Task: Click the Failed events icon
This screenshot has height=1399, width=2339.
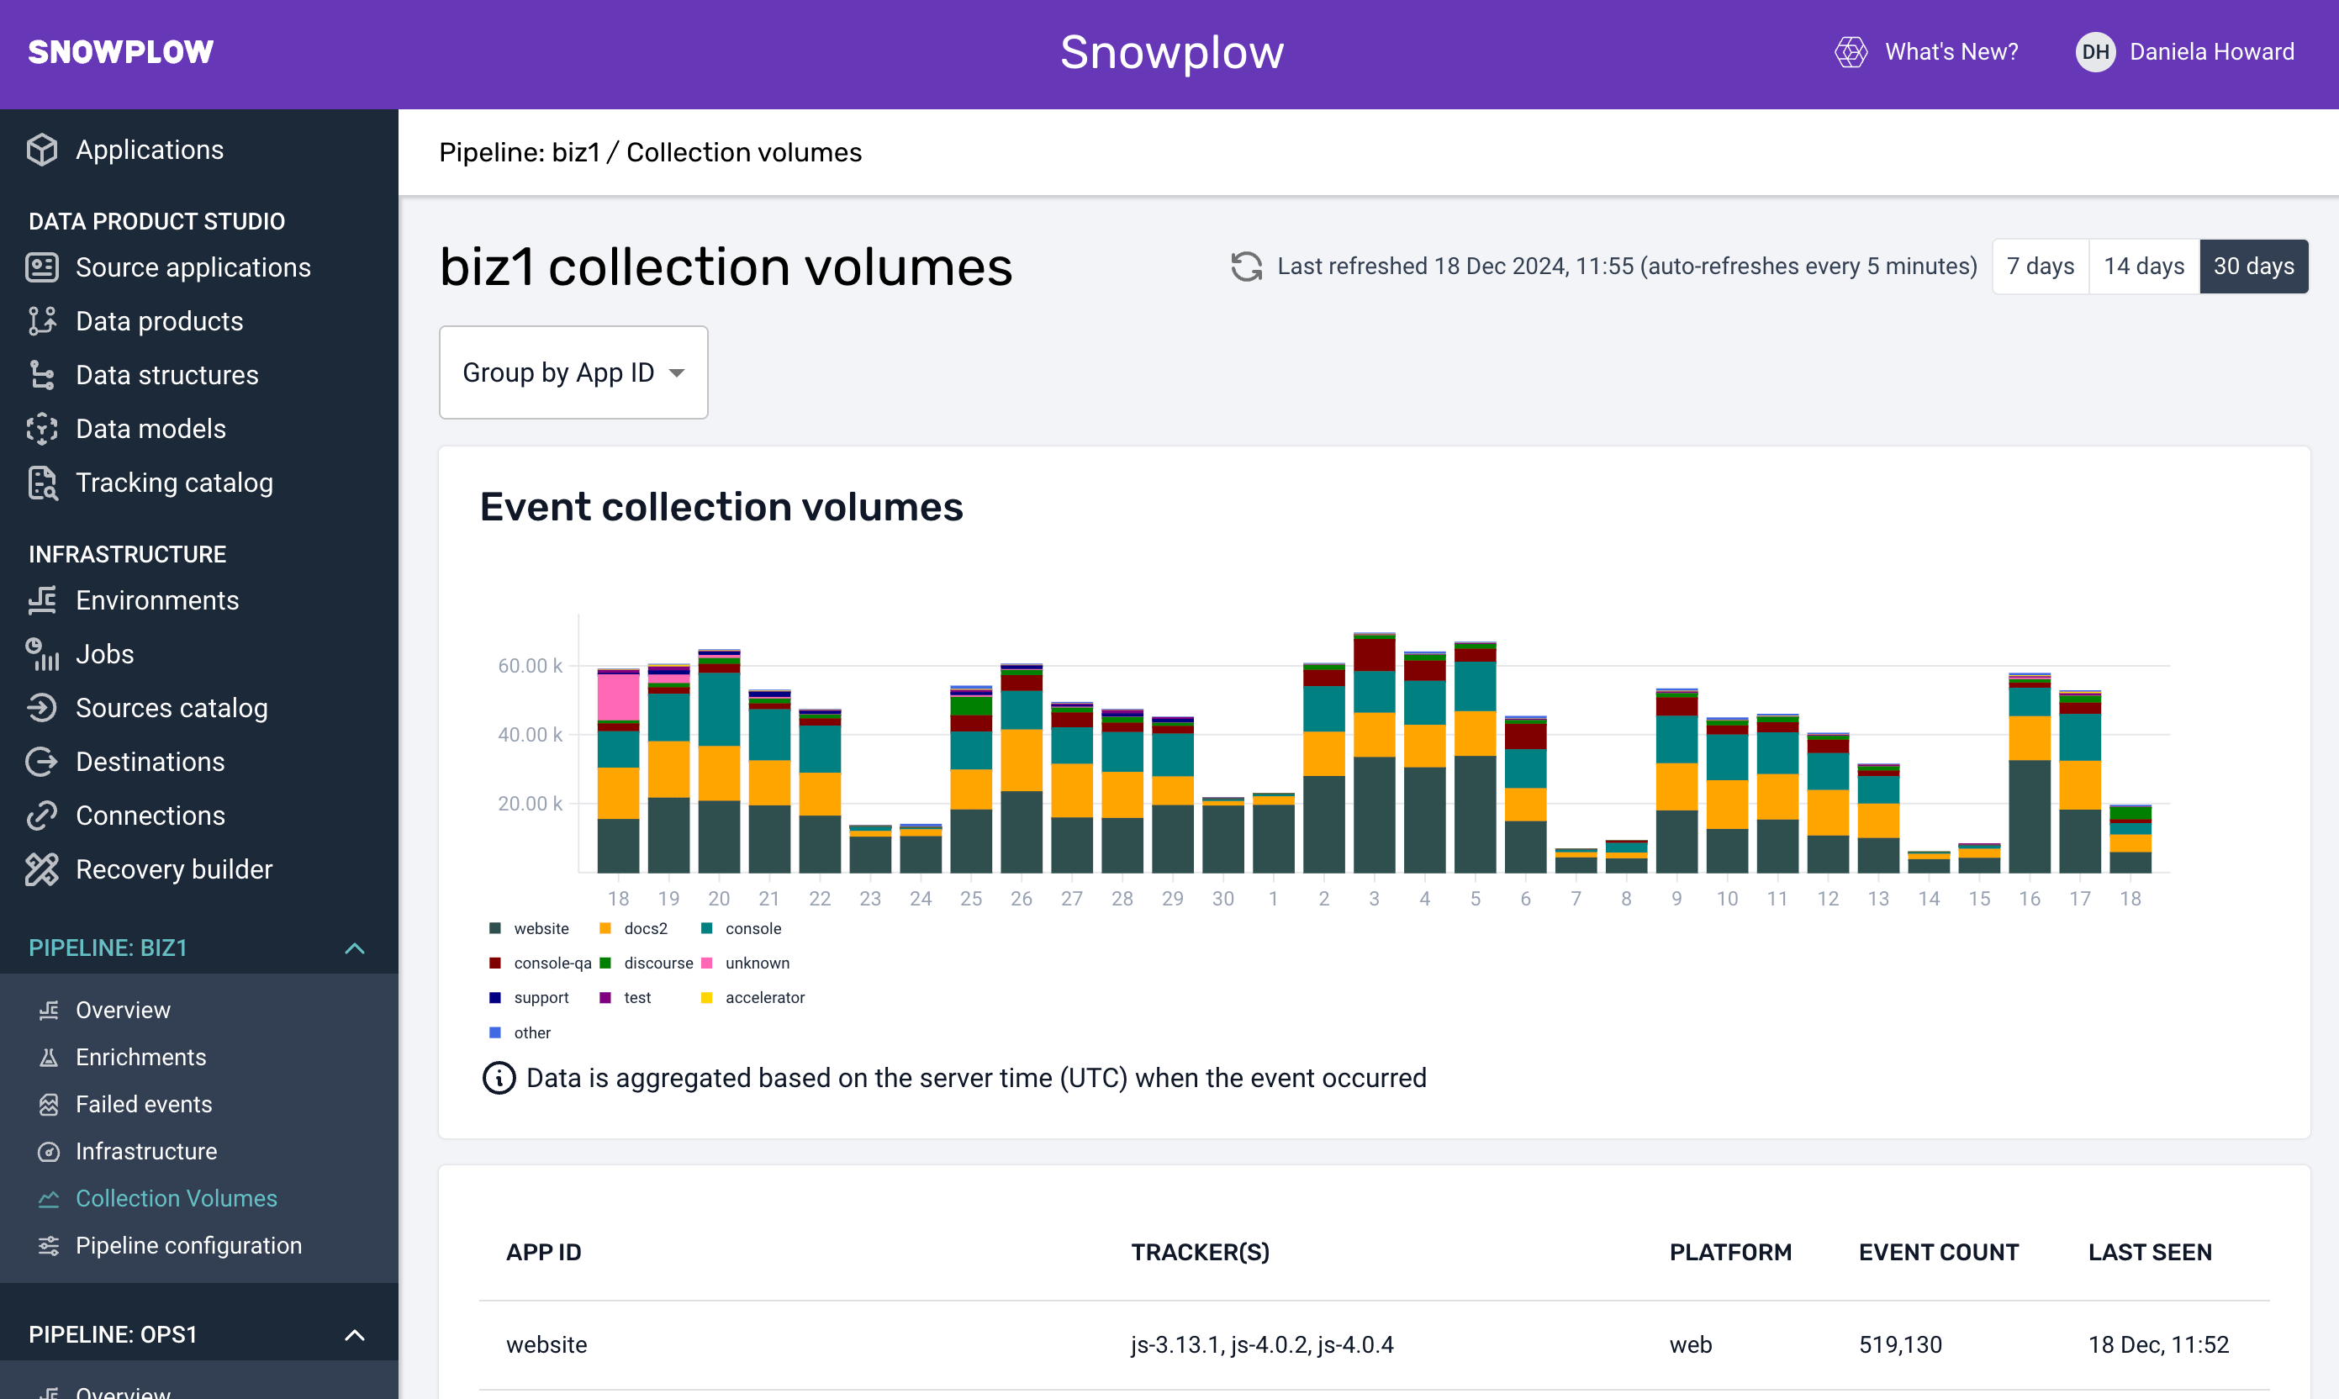Action: [49, 1104]
